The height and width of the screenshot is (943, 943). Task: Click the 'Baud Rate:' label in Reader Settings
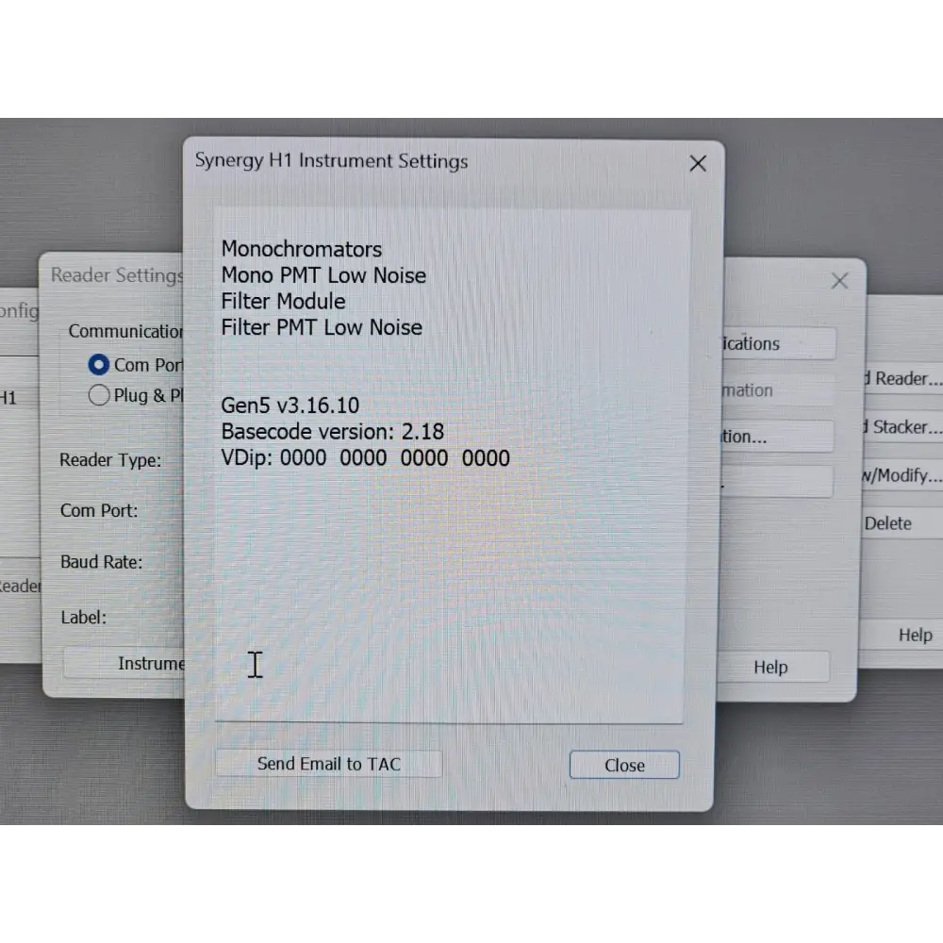[x=102, y=562]
